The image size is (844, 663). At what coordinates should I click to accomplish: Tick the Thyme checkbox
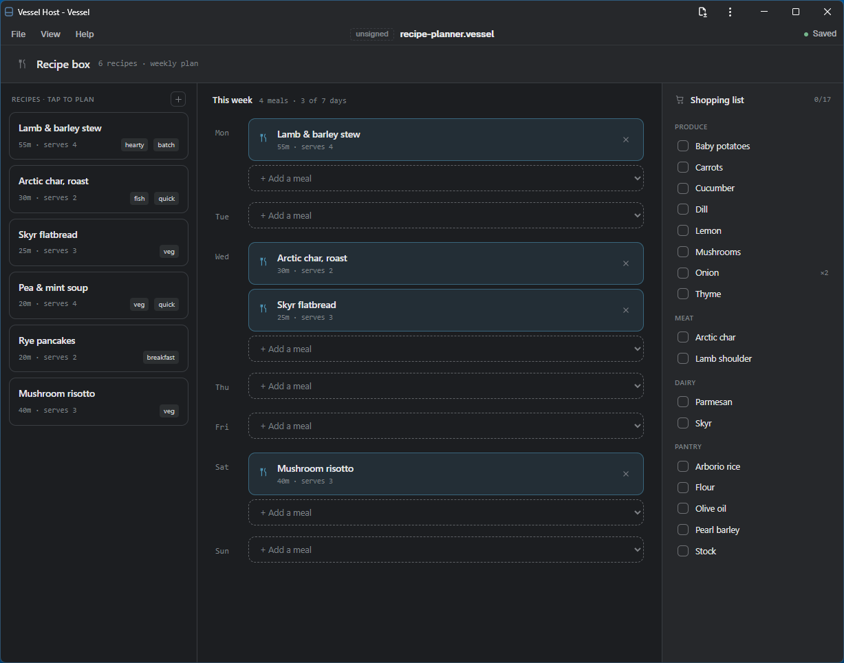683,294
